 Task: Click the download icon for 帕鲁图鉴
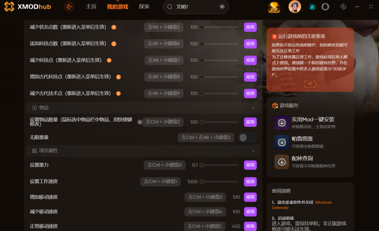tap(282, 142)
